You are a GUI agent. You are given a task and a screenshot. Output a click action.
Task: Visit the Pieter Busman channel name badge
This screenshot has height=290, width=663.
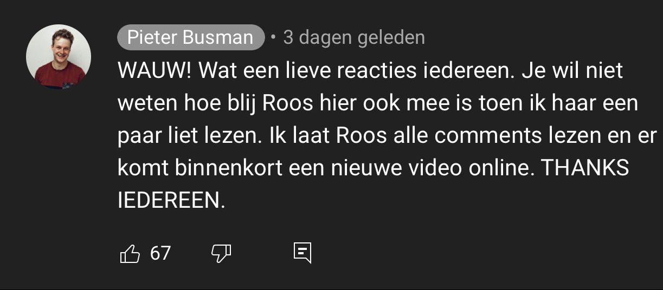point(190,37)
